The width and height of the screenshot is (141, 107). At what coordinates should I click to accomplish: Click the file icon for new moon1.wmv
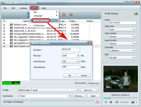click(x=11, y=46)
